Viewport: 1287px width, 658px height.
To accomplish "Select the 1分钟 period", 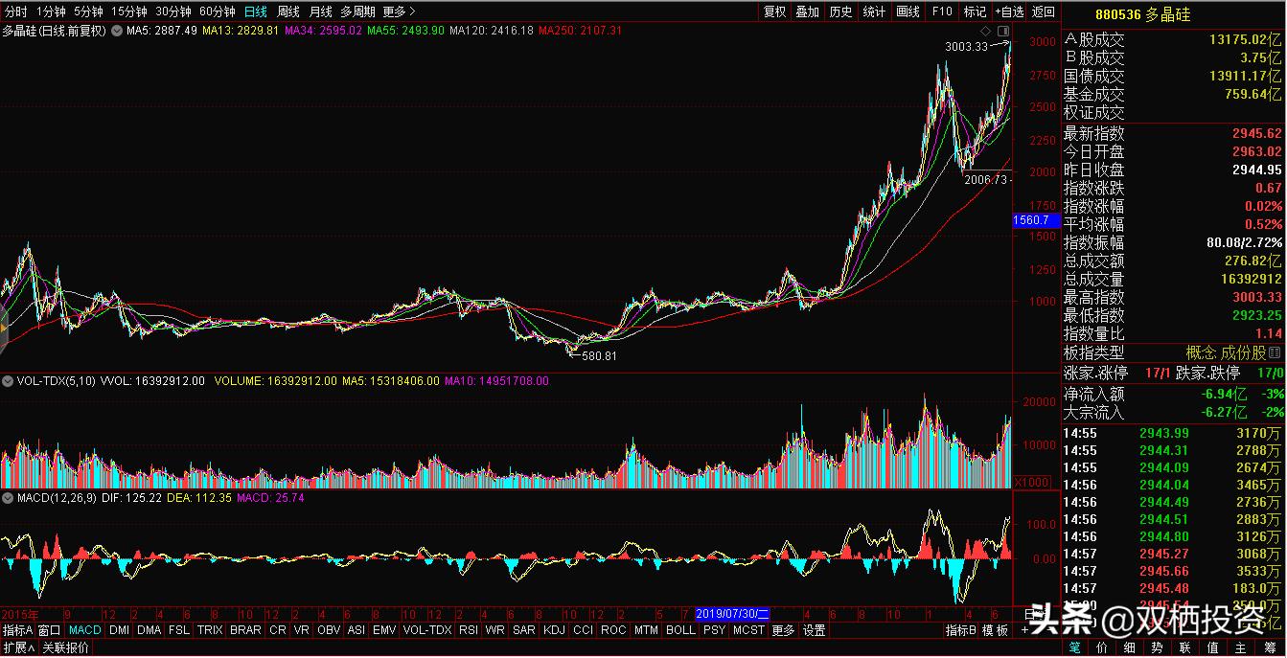I will point(51,11).
